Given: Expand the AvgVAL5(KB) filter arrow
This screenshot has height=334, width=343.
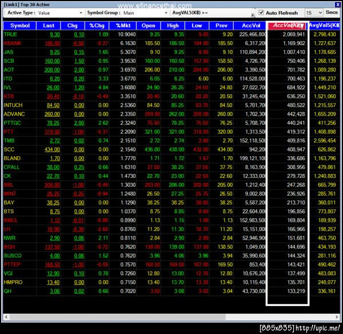Looking at the screenshot, I should [x=253, y=15].
